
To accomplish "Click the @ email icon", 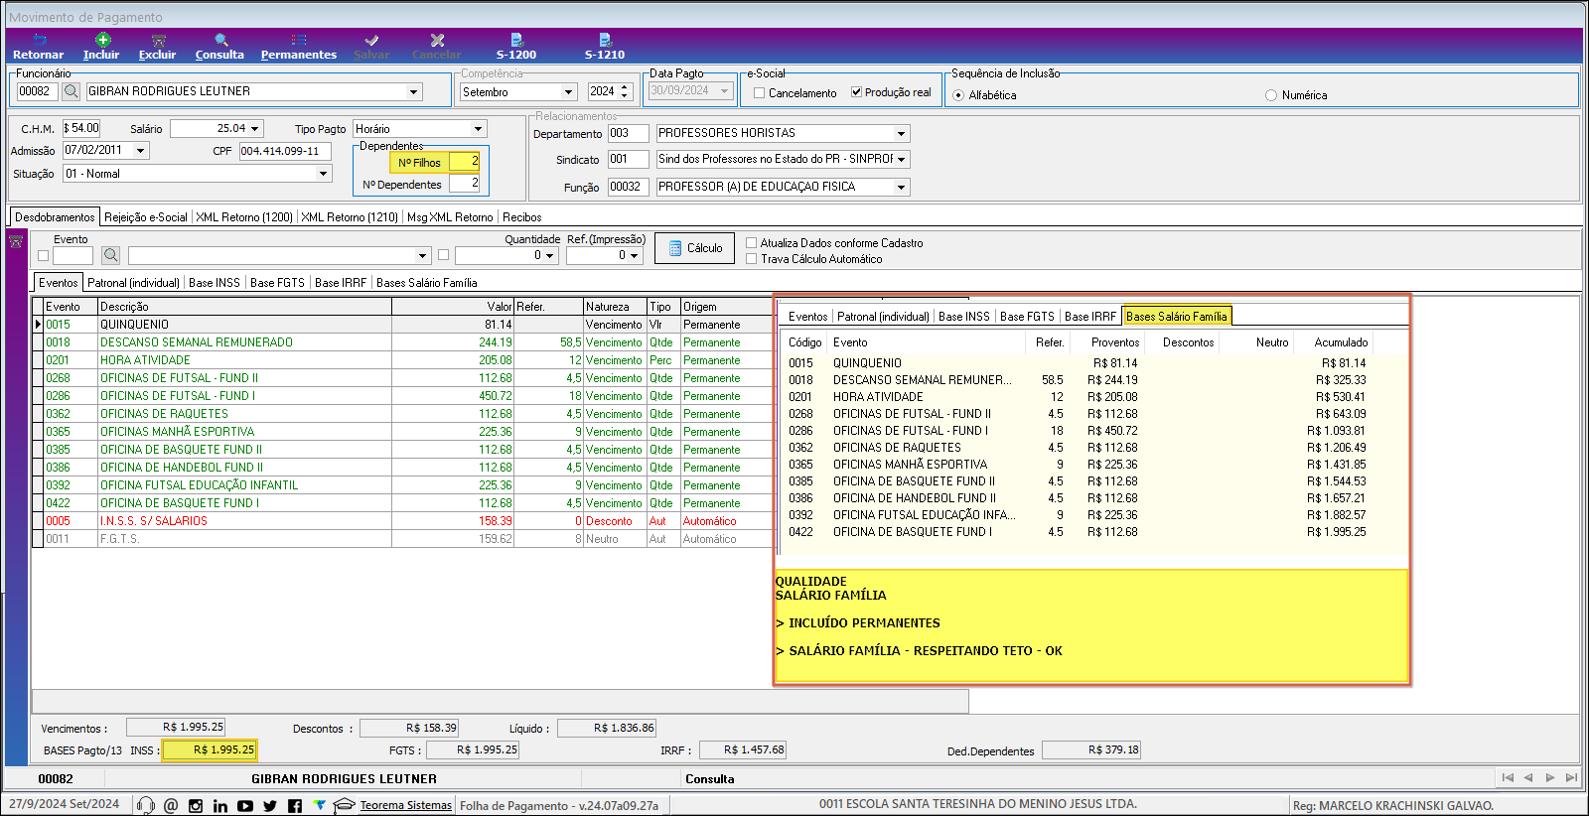I will pos(171,805).
